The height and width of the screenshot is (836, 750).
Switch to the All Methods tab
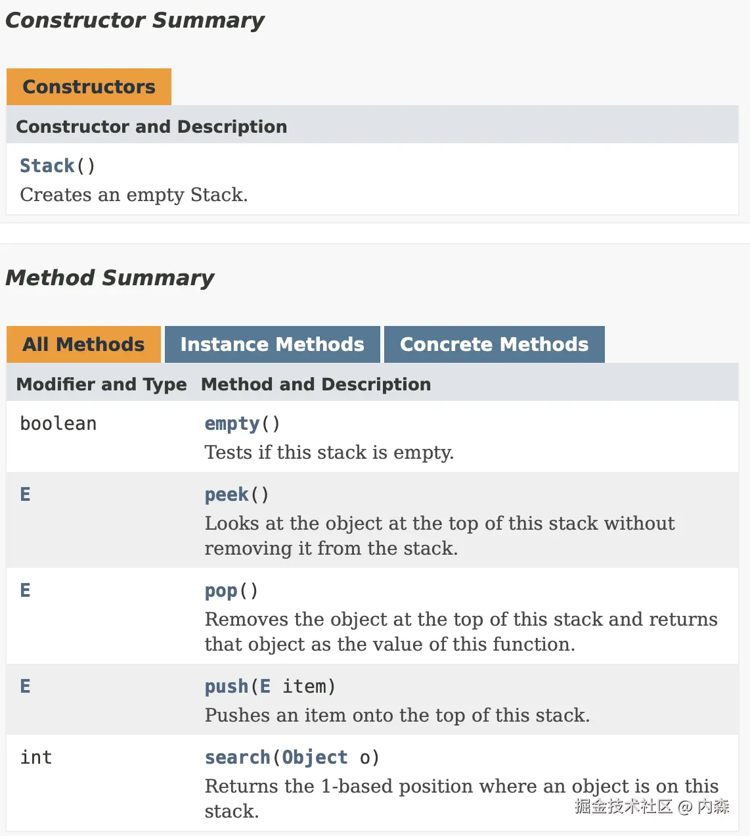coord(83,344)
